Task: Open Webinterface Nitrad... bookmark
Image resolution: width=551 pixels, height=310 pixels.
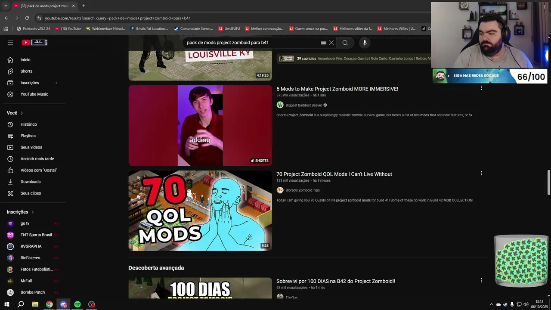Action: tap(105, 29)
